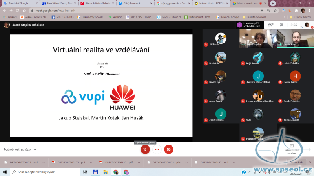
Task: Click the Cukr wolf avatar tile
Action: pyautogui.click(x=258, y=114)
